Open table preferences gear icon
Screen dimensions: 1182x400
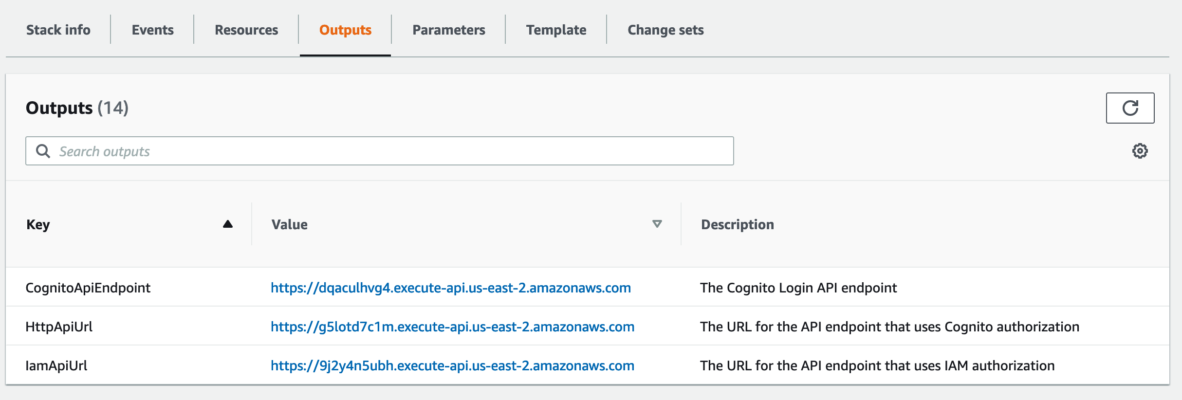coord(1140,151)
